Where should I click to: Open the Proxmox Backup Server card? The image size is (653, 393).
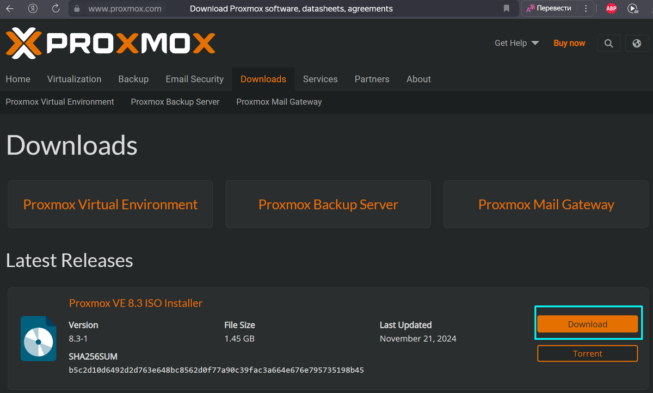(328, 205)
